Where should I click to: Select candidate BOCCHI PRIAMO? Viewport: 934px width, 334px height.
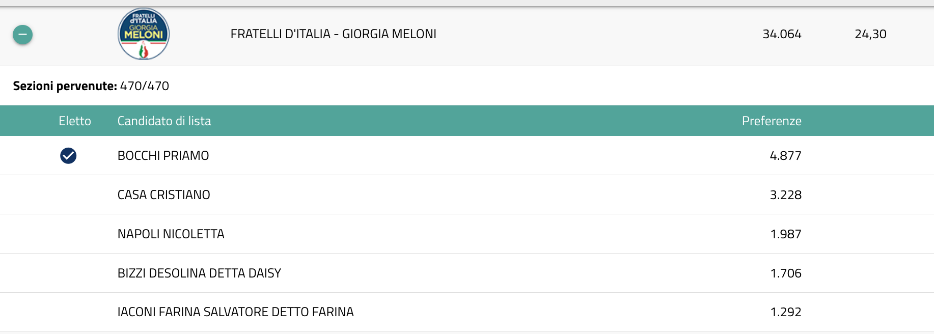pyautogui.click(x=163, y=156)
